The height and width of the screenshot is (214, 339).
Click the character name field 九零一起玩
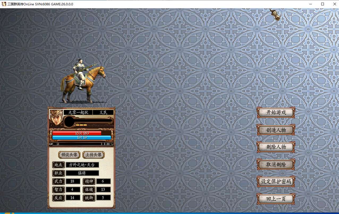pyautogui.click(x=78, y=112)
